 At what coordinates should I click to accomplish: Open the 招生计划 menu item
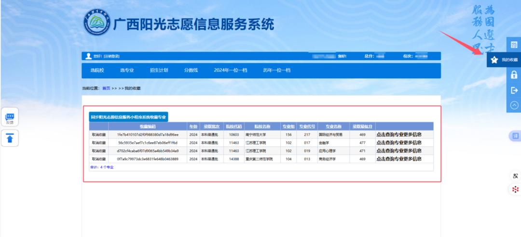click(x=159, y=70)
